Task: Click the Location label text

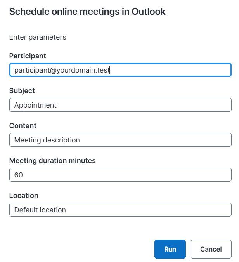Action: (x=24, y=196)
